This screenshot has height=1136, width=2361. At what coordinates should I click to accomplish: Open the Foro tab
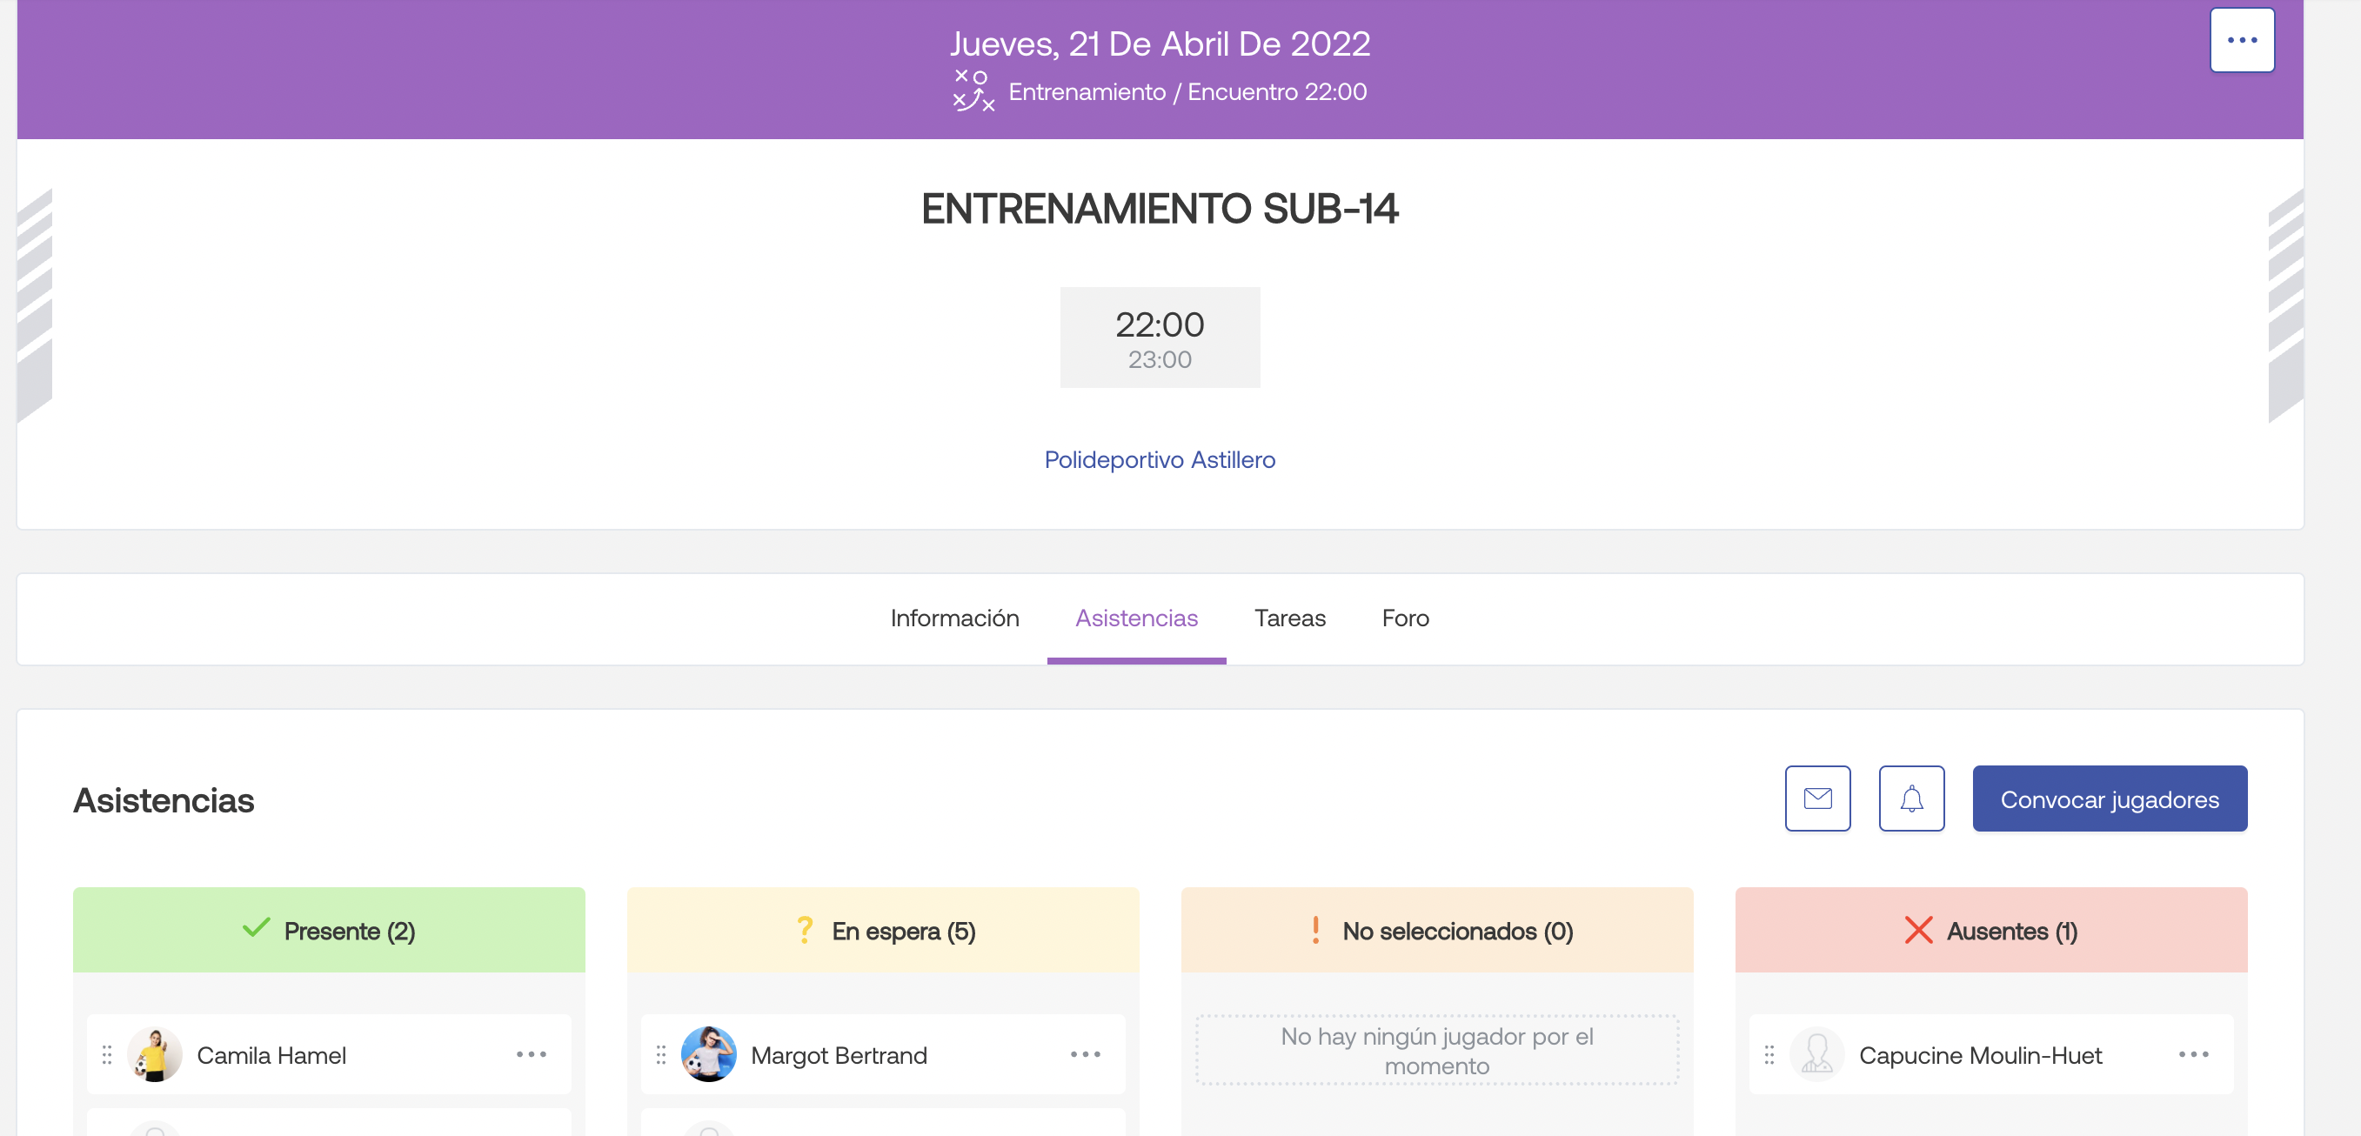click(1405, 618)
